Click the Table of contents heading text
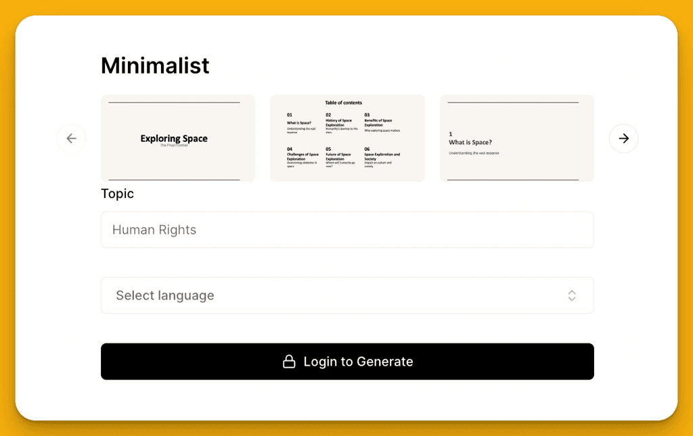The width and height of the screenshot is (693, 436). click(x=343, y=103)
